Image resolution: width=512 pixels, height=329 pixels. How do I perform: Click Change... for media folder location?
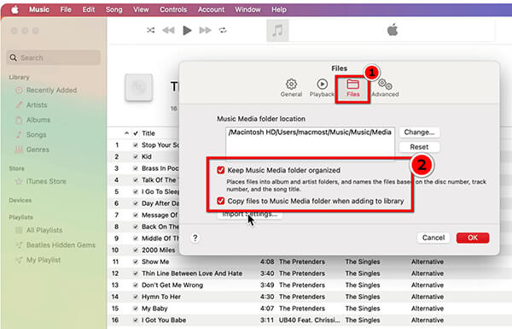point(419,132)
